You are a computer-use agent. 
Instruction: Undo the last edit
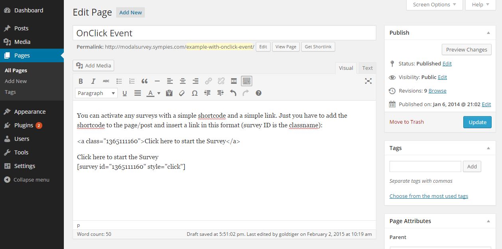[233, 93]
